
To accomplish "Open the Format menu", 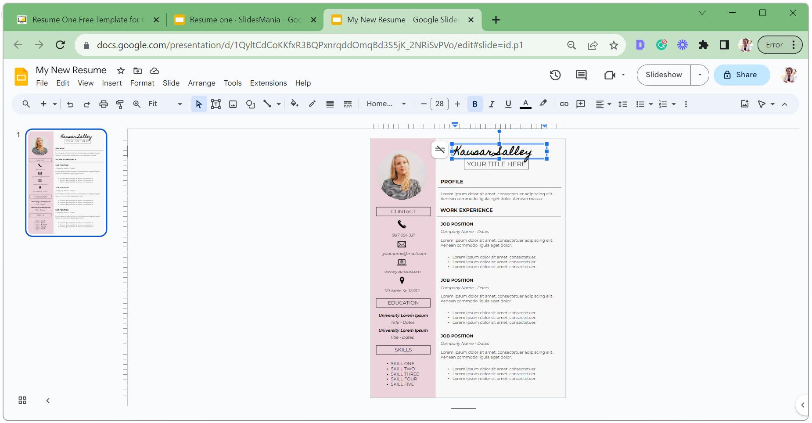I will [142, 83].
